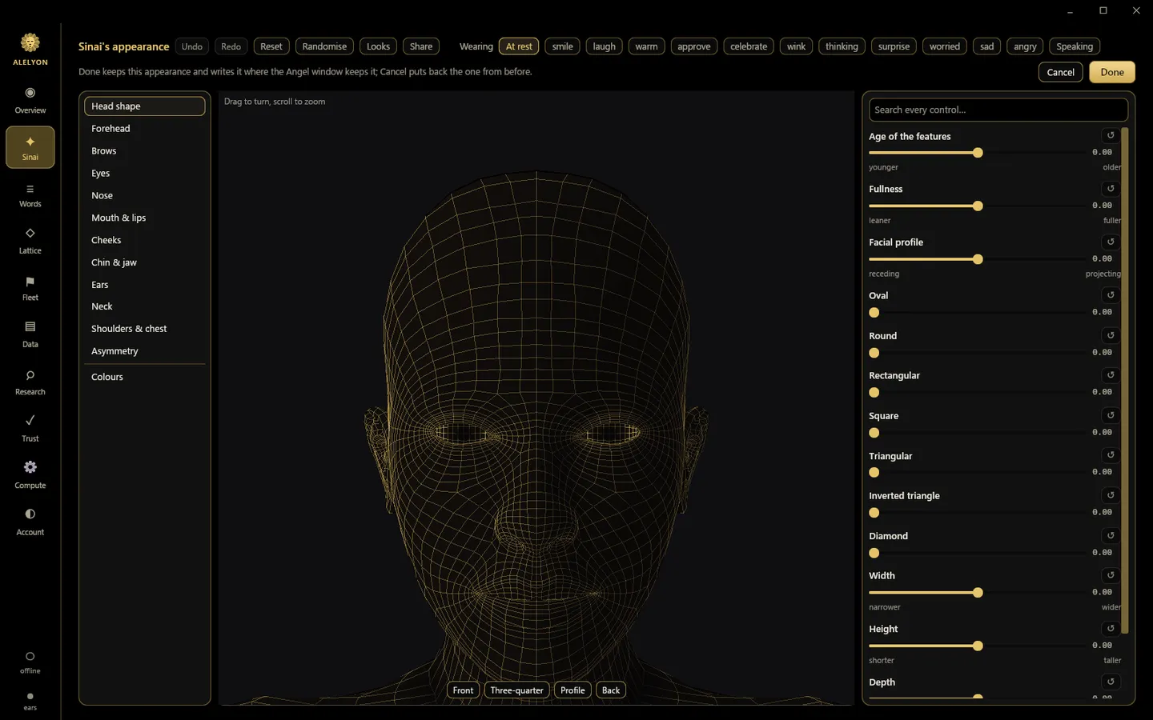Open the Chin & jaw category
The image size is (1153, 720).
coord(144,262)
